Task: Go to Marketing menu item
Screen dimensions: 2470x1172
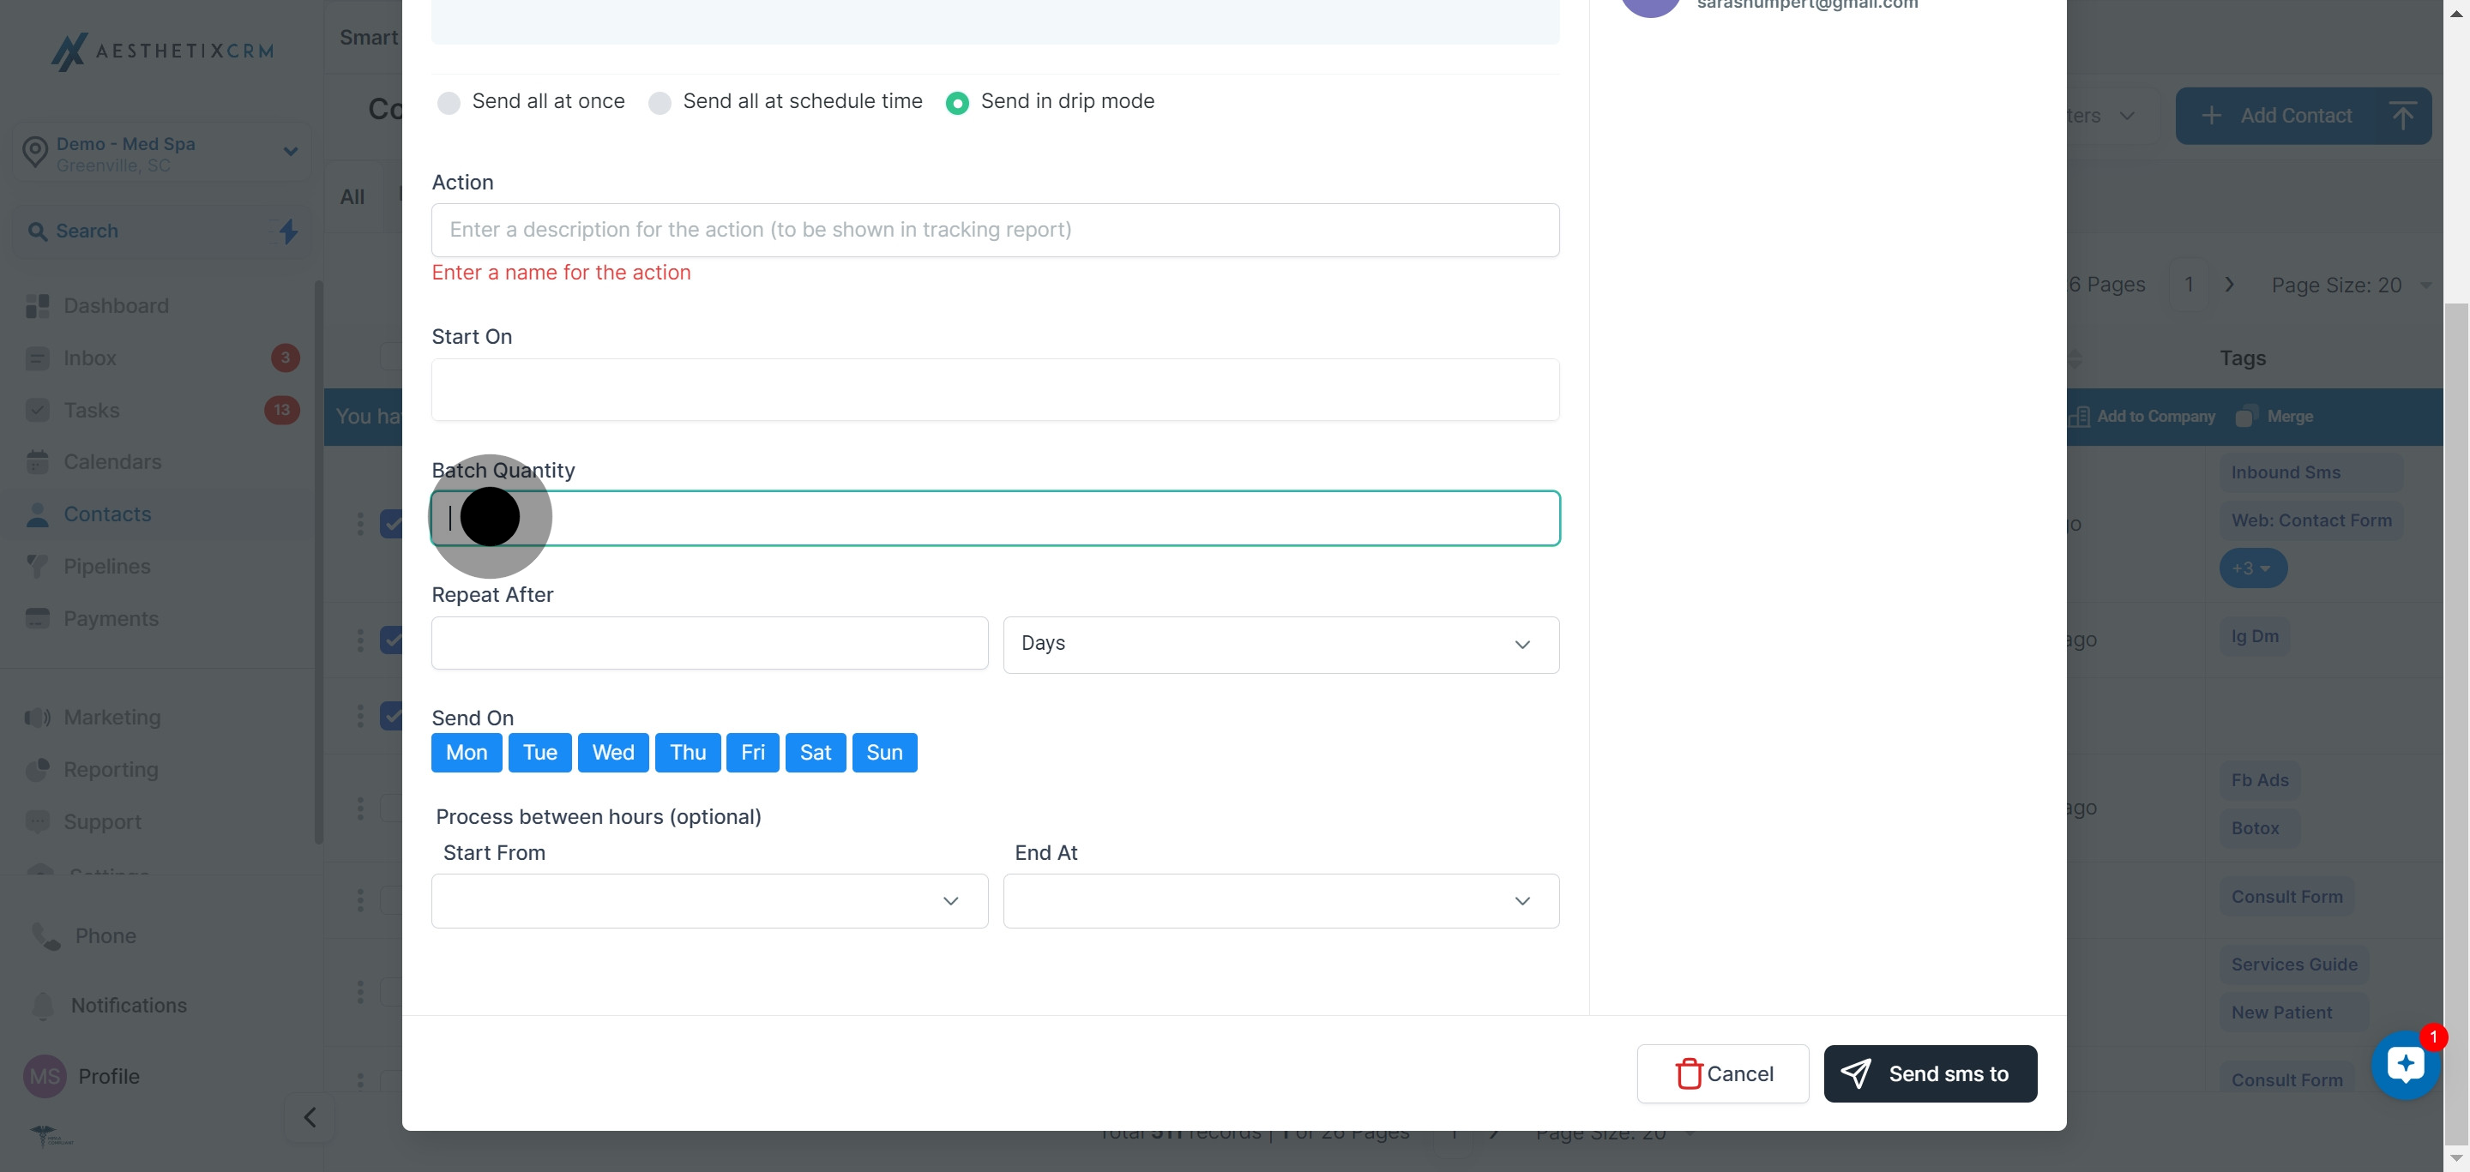Action: point(111,717)
